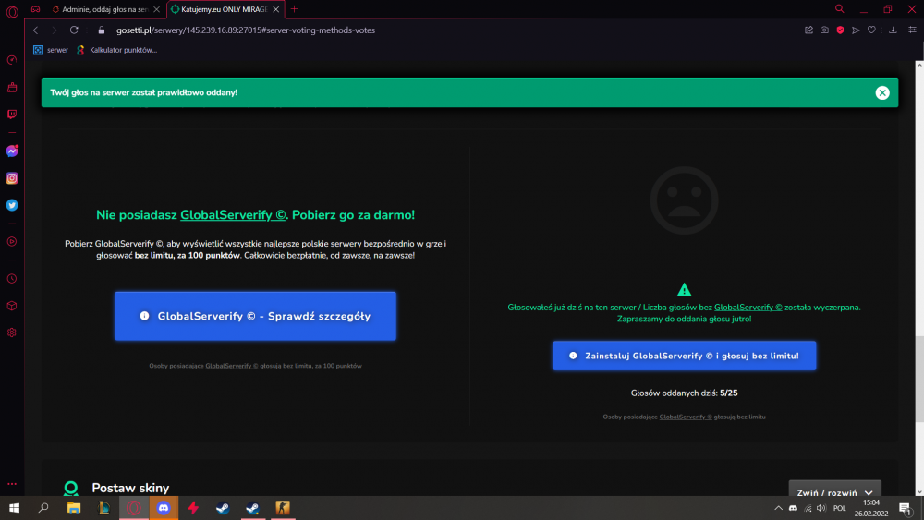Click GlobalServerify link in vote limit warning
This screenshot has height=520, width=924.
click(x=748, y=308)
